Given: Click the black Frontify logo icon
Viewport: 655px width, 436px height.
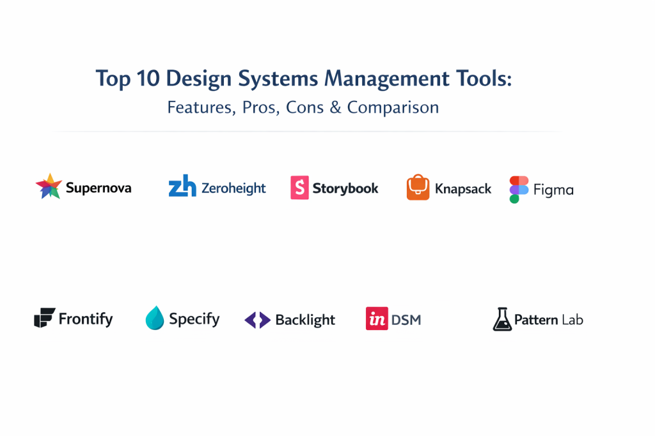Looking at the screenshot, I should (45, 318).
